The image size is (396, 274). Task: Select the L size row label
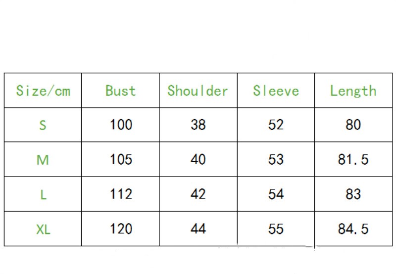pos(43,194)
